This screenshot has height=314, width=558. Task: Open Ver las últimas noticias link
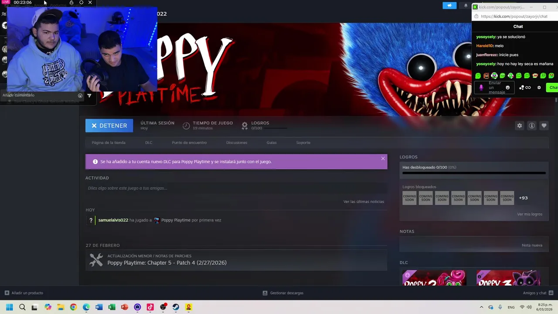tap(364, 201)
